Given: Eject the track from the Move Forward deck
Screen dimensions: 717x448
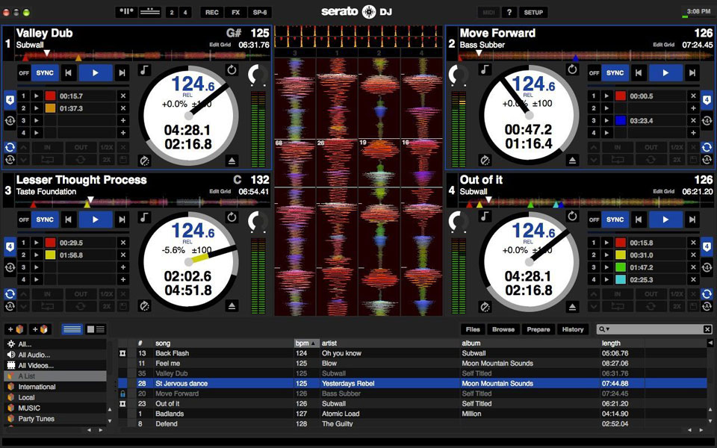Looking at the screenshot, I should 572,161.
